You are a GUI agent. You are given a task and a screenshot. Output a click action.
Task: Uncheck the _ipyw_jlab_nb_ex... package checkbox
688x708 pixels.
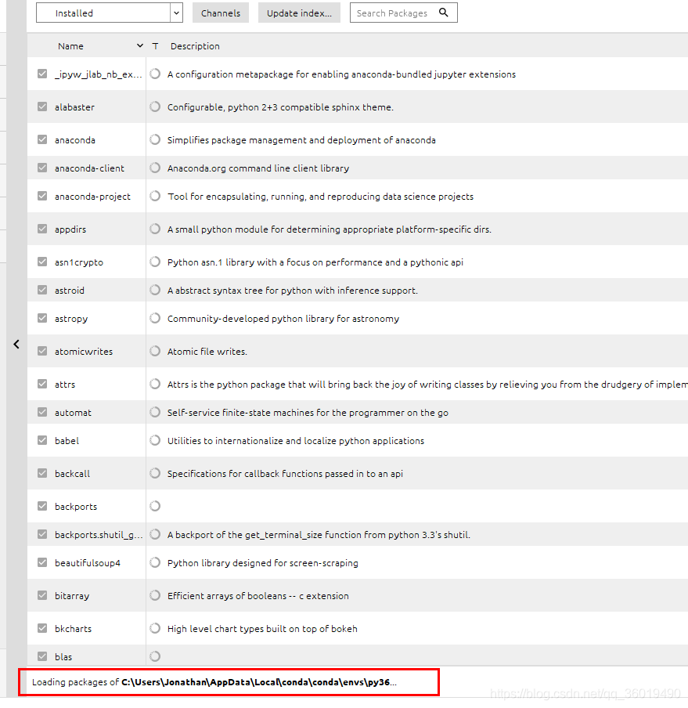coord(42,74)
